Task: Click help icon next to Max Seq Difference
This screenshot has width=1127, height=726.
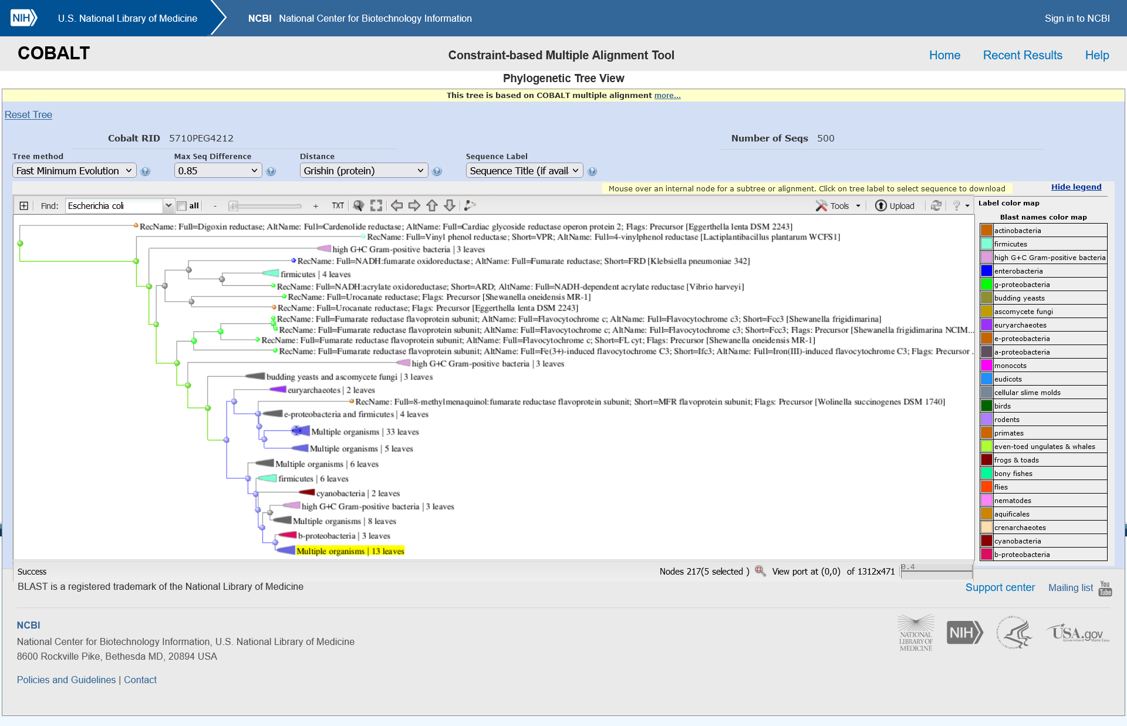Action: pos(271,171)
